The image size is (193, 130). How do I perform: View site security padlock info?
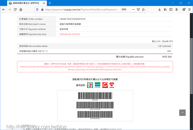point(42,9)
